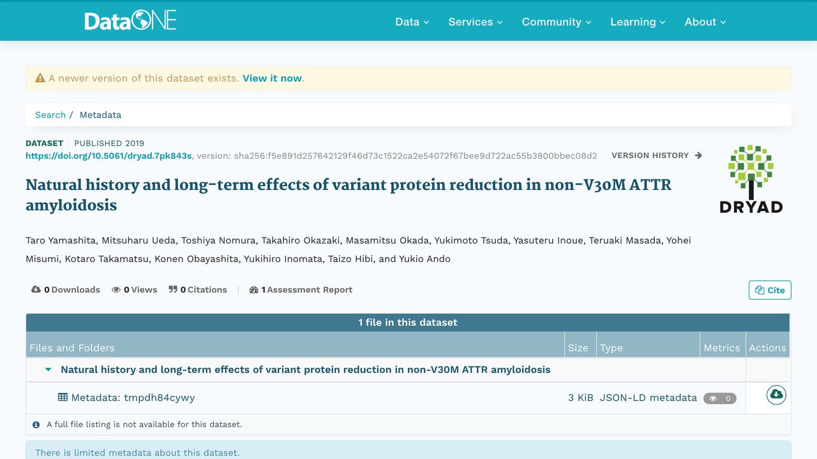Click the View it now link
Viewport: 817px width, 459px height.
[272, 78]
